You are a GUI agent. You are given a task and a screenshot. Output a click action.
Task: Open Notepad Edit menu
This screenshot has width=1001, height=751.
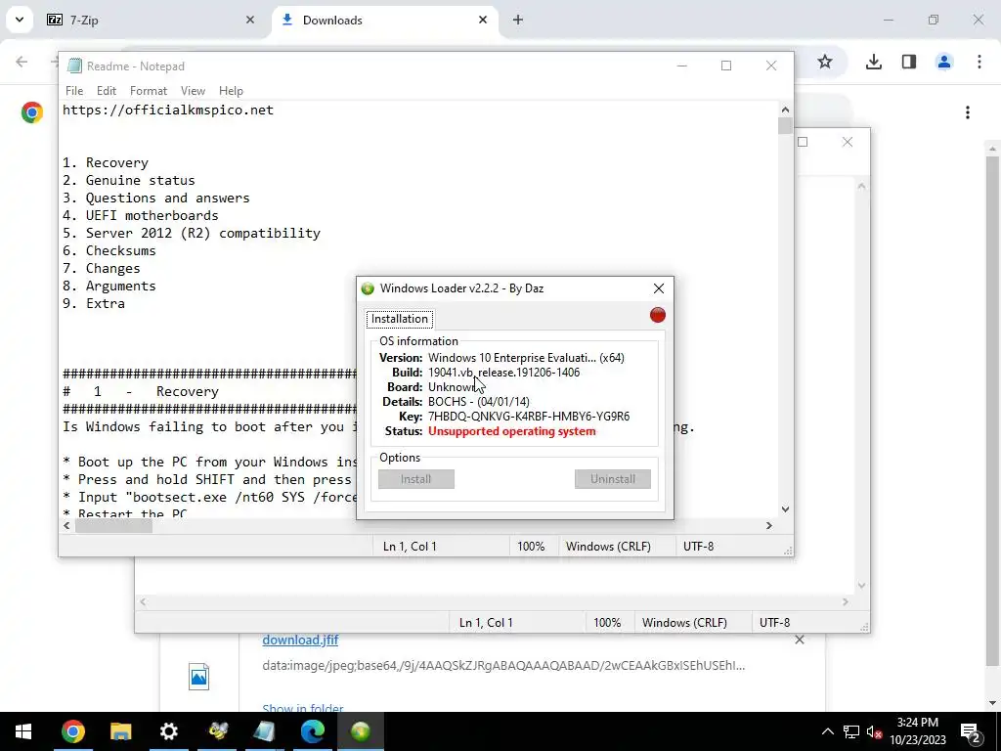[106, 91]
